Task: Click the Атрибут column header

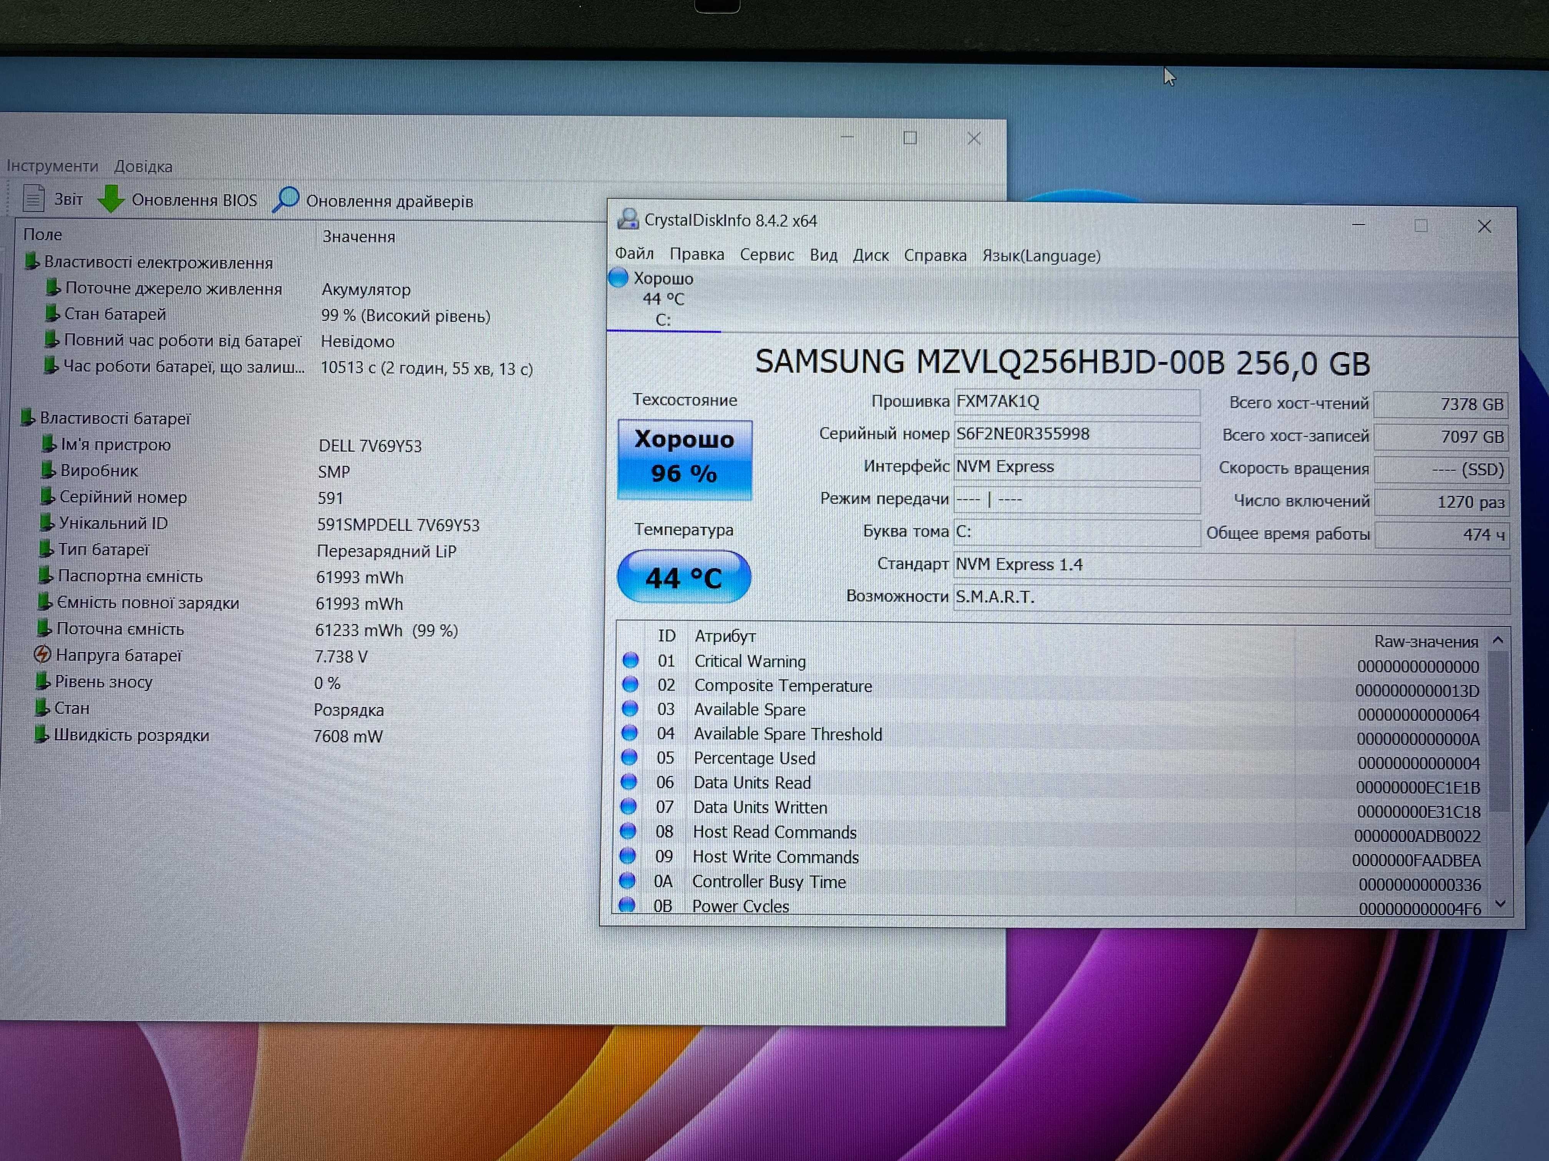Action: [x=725, y=636]
